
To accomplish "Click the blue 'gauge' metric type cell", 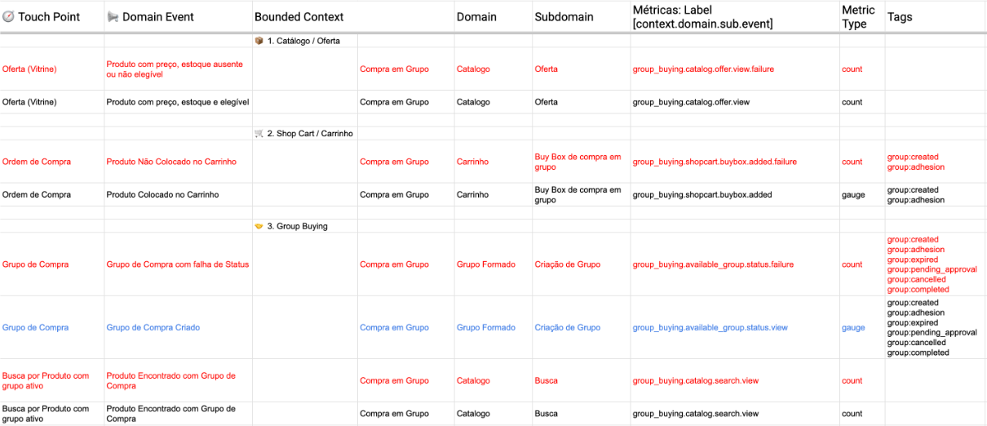I will (853, 328).
